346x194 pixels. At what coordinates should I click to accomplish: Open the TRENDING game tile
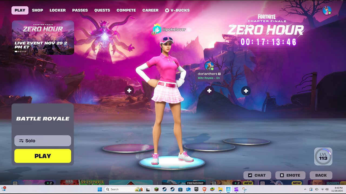[x=184, y=183]
